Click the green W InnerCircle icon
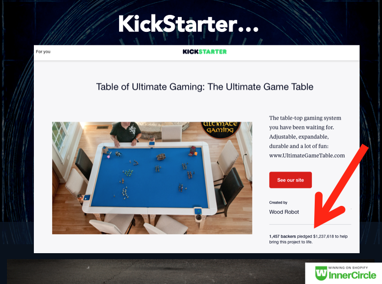 point(321,273)
